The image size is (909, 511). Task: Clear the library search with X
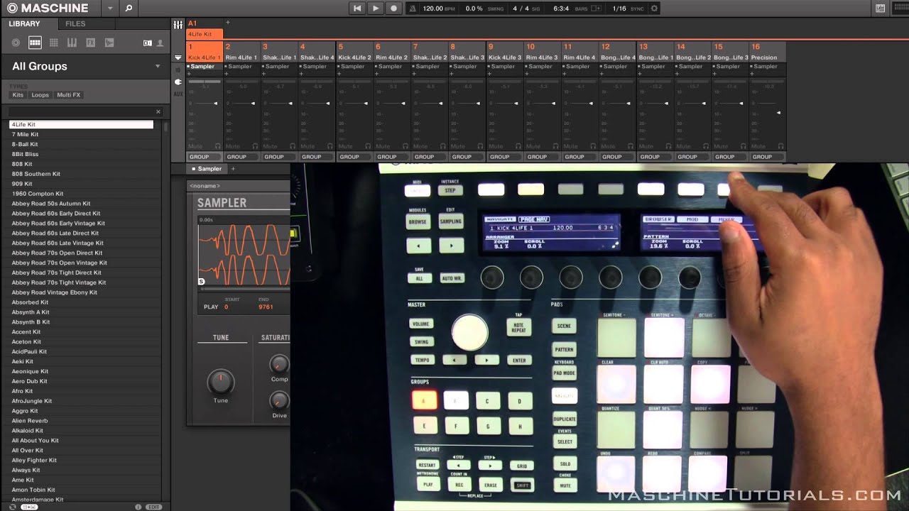click(158, 111)
